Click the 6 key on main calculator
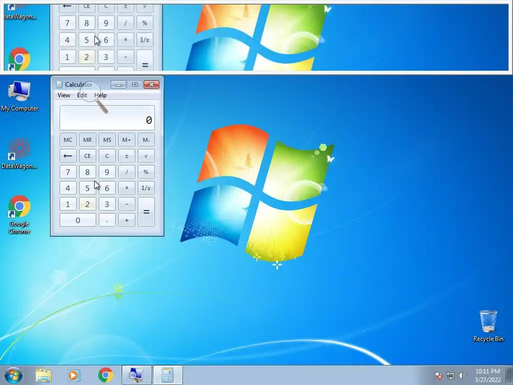Viewport: 513px width, 385px height. point(107,188)
